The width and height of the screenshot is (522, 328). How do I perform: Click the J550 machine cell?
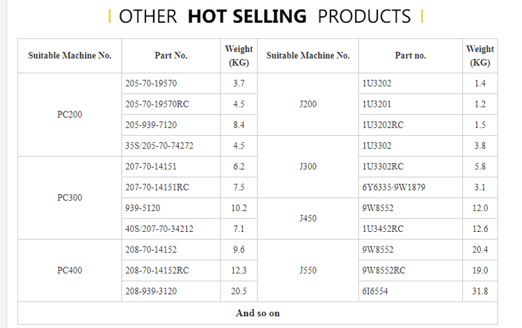pos(308,270)
